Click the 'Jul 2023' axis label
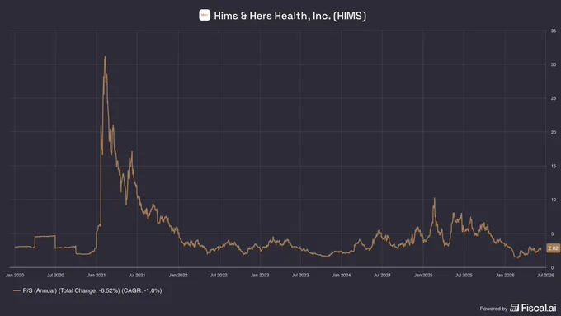 [300, 276]
